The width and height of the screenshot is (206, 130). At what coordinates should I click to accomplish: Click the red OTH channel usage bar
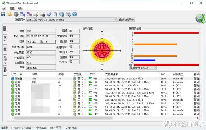click(x=166, y=65)
